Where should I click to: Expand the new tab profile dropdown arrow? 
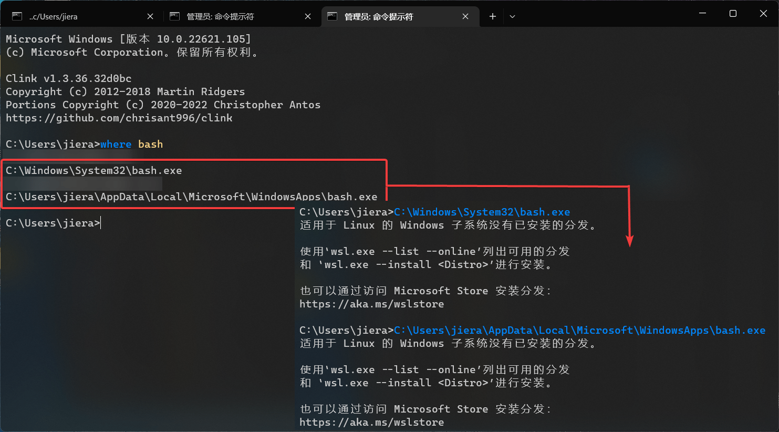[x=512, y=16]
